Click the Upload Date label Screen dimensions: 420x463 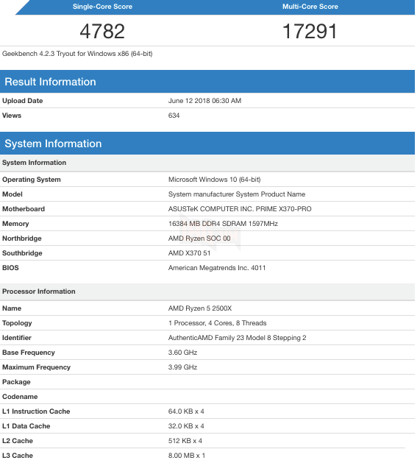click(23, 102)
